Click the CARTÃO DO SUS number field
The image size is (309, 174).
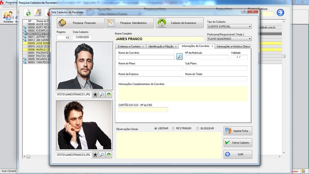click(143, 110)
